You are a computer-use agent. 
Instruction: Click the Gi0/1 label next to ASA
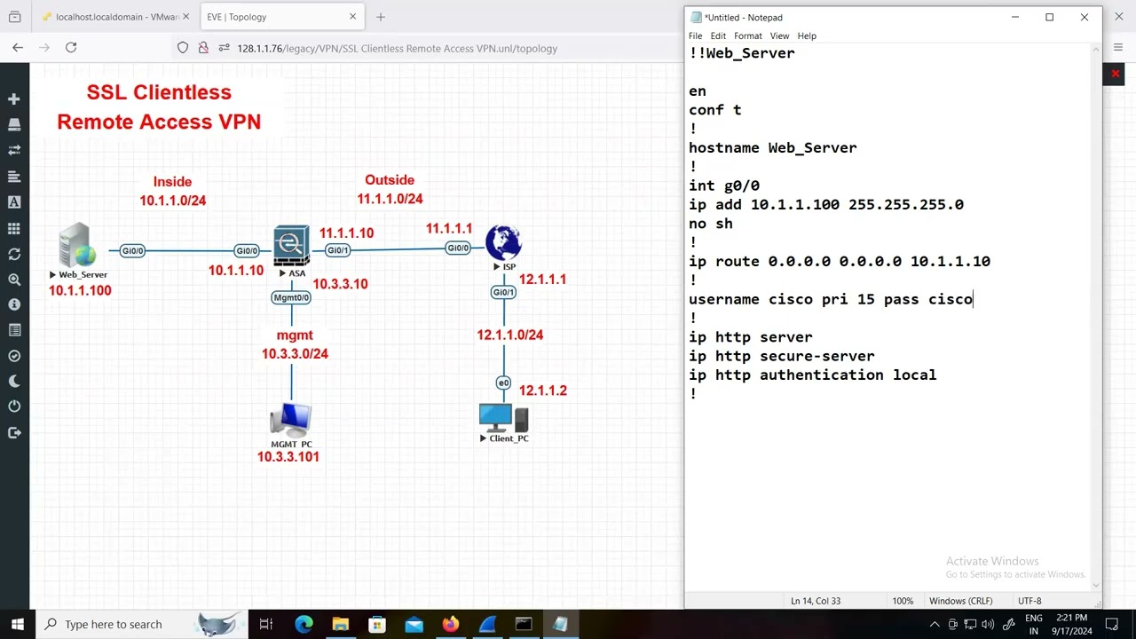click(338, 250)
